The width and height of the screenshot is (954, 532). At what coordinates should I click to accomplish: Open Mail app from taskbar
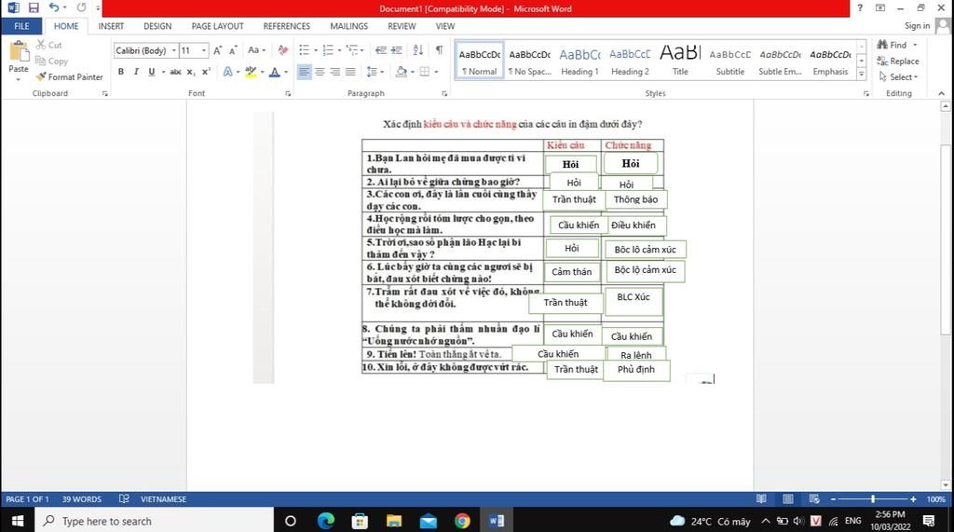click(x=429, y=521)
